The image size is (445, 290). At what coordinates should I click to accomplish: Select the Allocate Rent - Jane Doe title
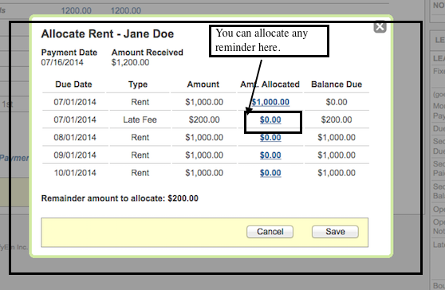click(x=108, y=34)
